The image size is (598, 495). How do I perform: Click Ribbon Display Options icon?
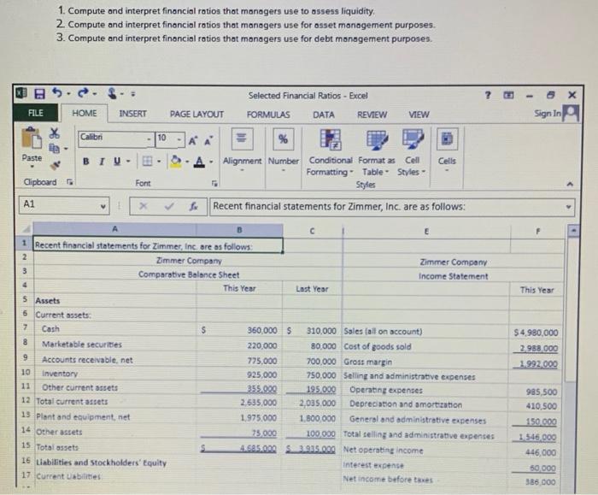[508, 95]
